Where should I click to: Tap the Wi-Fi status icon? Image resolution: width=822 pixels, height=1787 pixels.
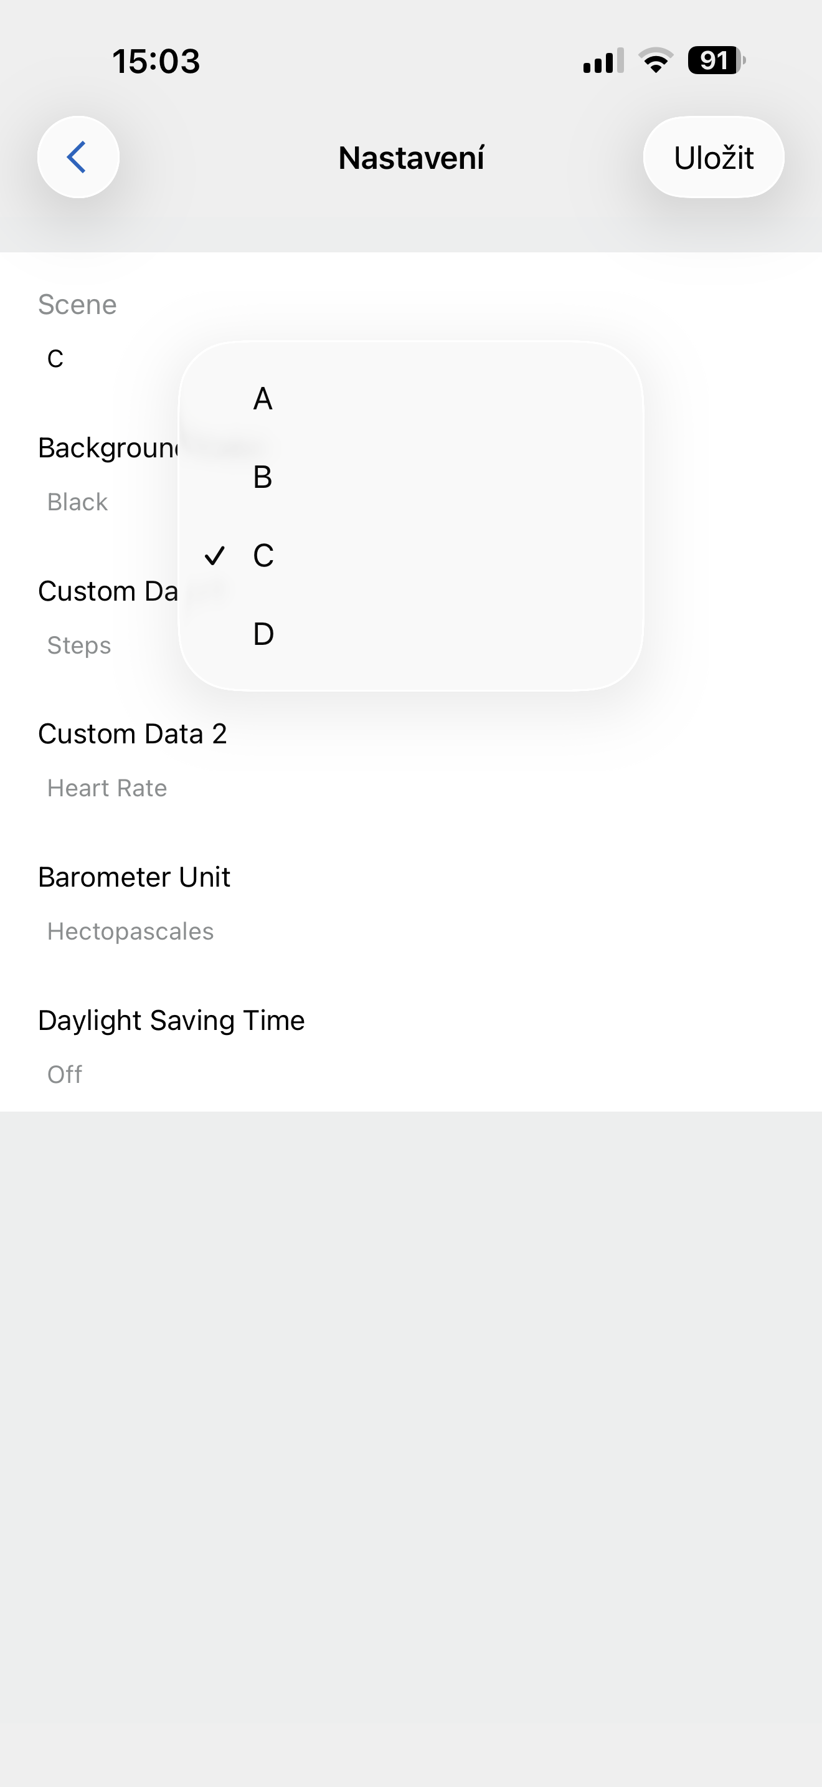pos(656,60)
